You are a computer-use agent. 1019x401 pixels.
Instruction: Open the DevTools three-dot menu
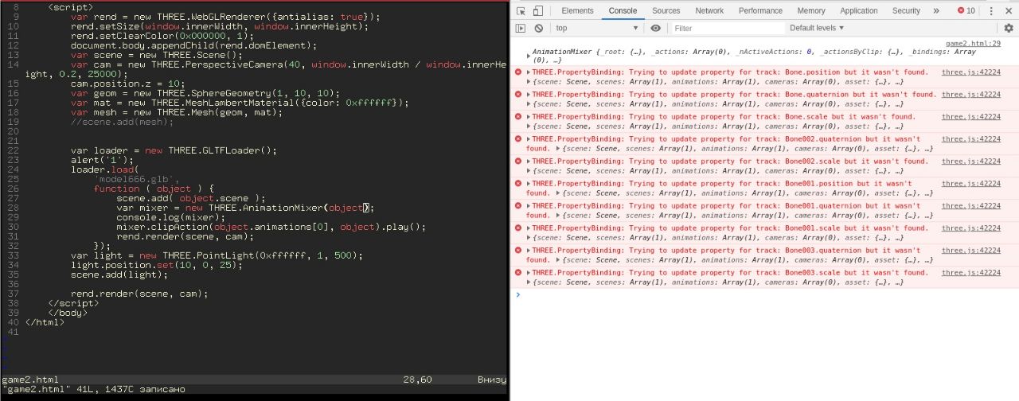click(x=990, y=10)
